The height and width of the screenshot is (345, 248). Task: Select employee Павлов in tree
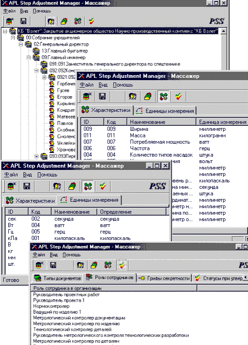65,123
